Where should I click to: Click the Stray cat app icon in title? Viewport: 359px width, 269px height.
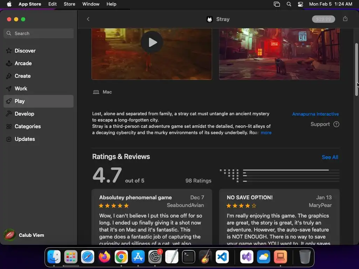click(210, 19)
